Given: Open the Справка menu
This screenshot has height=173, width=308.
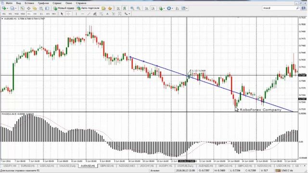Looking at the screenshot, I should point(81,3).
